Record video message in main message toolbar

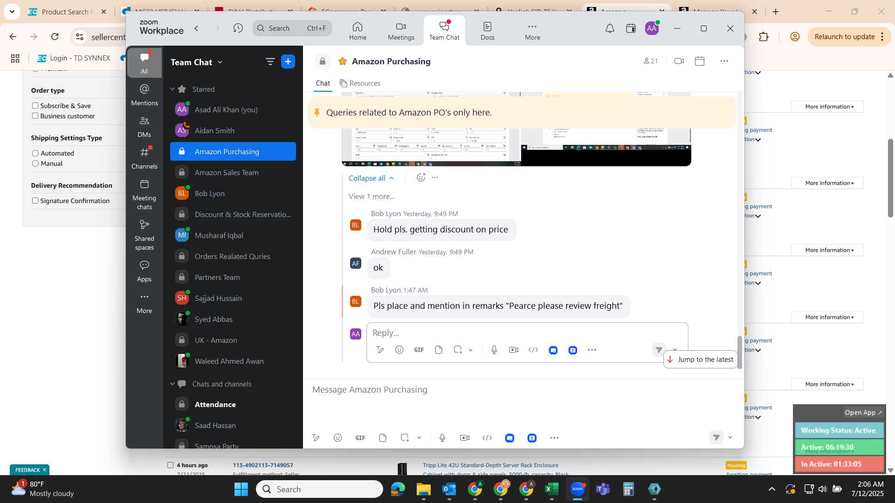pos(465,438)
